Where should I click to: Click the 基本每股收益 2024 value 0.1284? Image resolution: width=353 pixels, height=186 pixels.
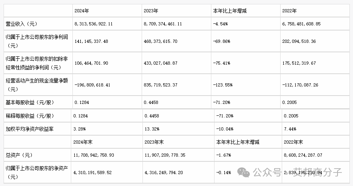click(82, 103)
